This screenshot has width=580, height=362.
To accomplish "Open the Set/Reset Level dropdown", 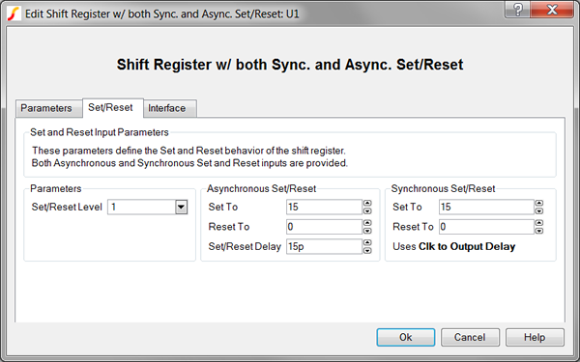I will point(182,207).
